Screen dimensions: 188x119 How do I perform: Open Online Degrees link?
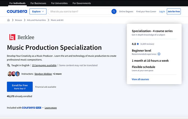pos(126,11)
